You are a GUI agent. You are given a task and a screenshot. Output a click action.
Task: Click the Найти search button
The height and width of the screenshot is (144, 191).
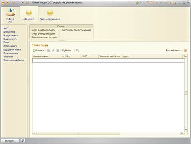point(67,51)
